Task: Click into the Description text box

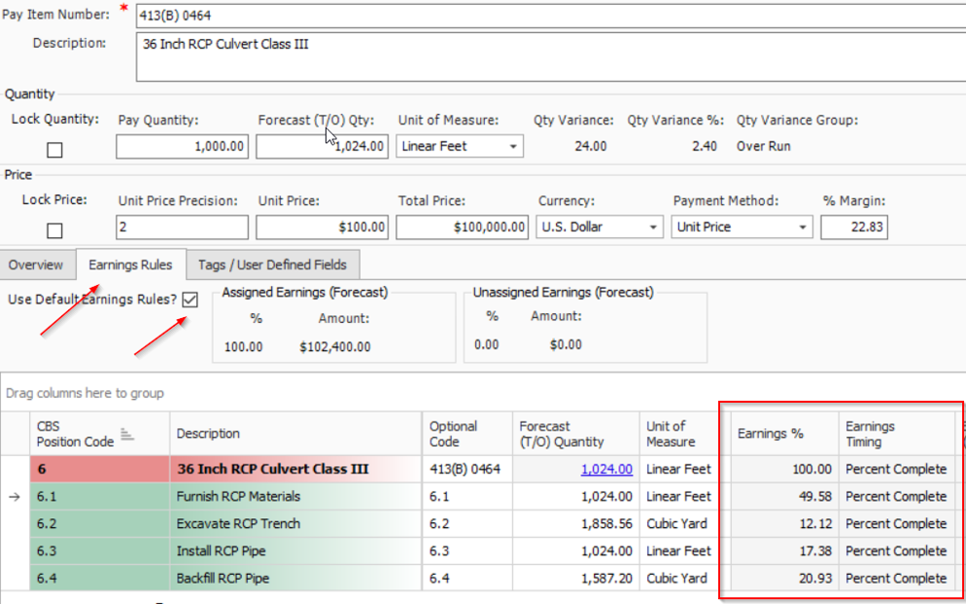Action: pyautogui.click(x=544, y=57)
